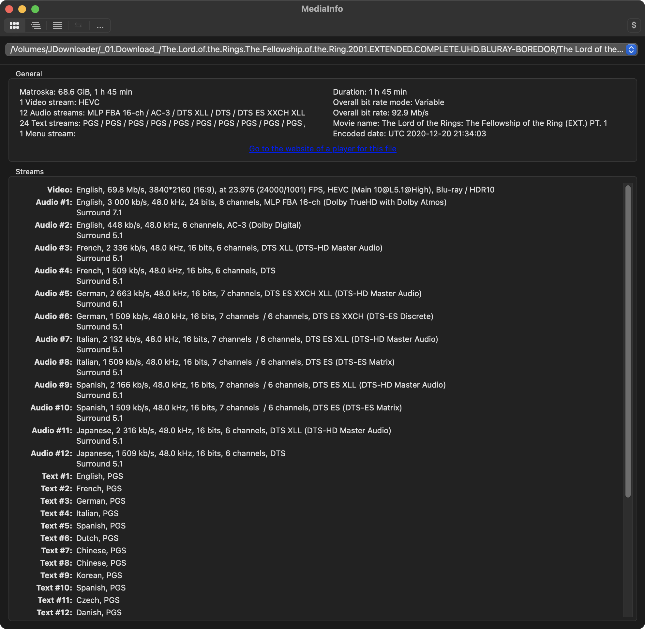Select Text #9 Korean PGS row
Image resolution: width=645 pixels, height=629 pixels.
[x=81, y=575]
